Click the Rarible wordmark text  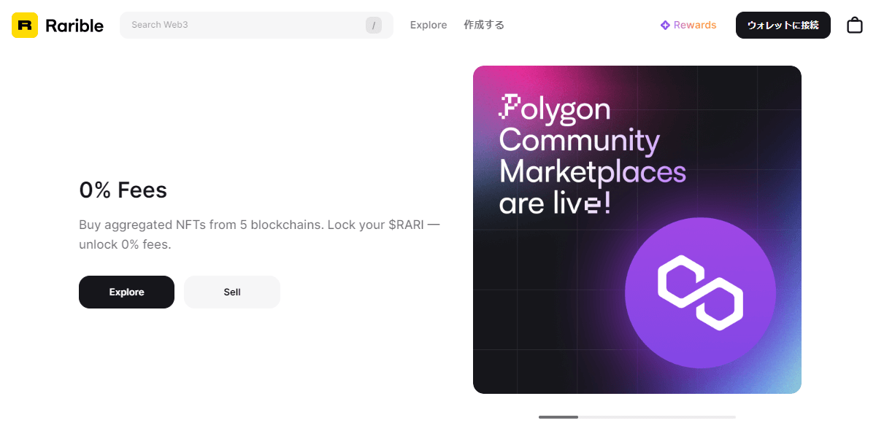(x=74, y=26)
